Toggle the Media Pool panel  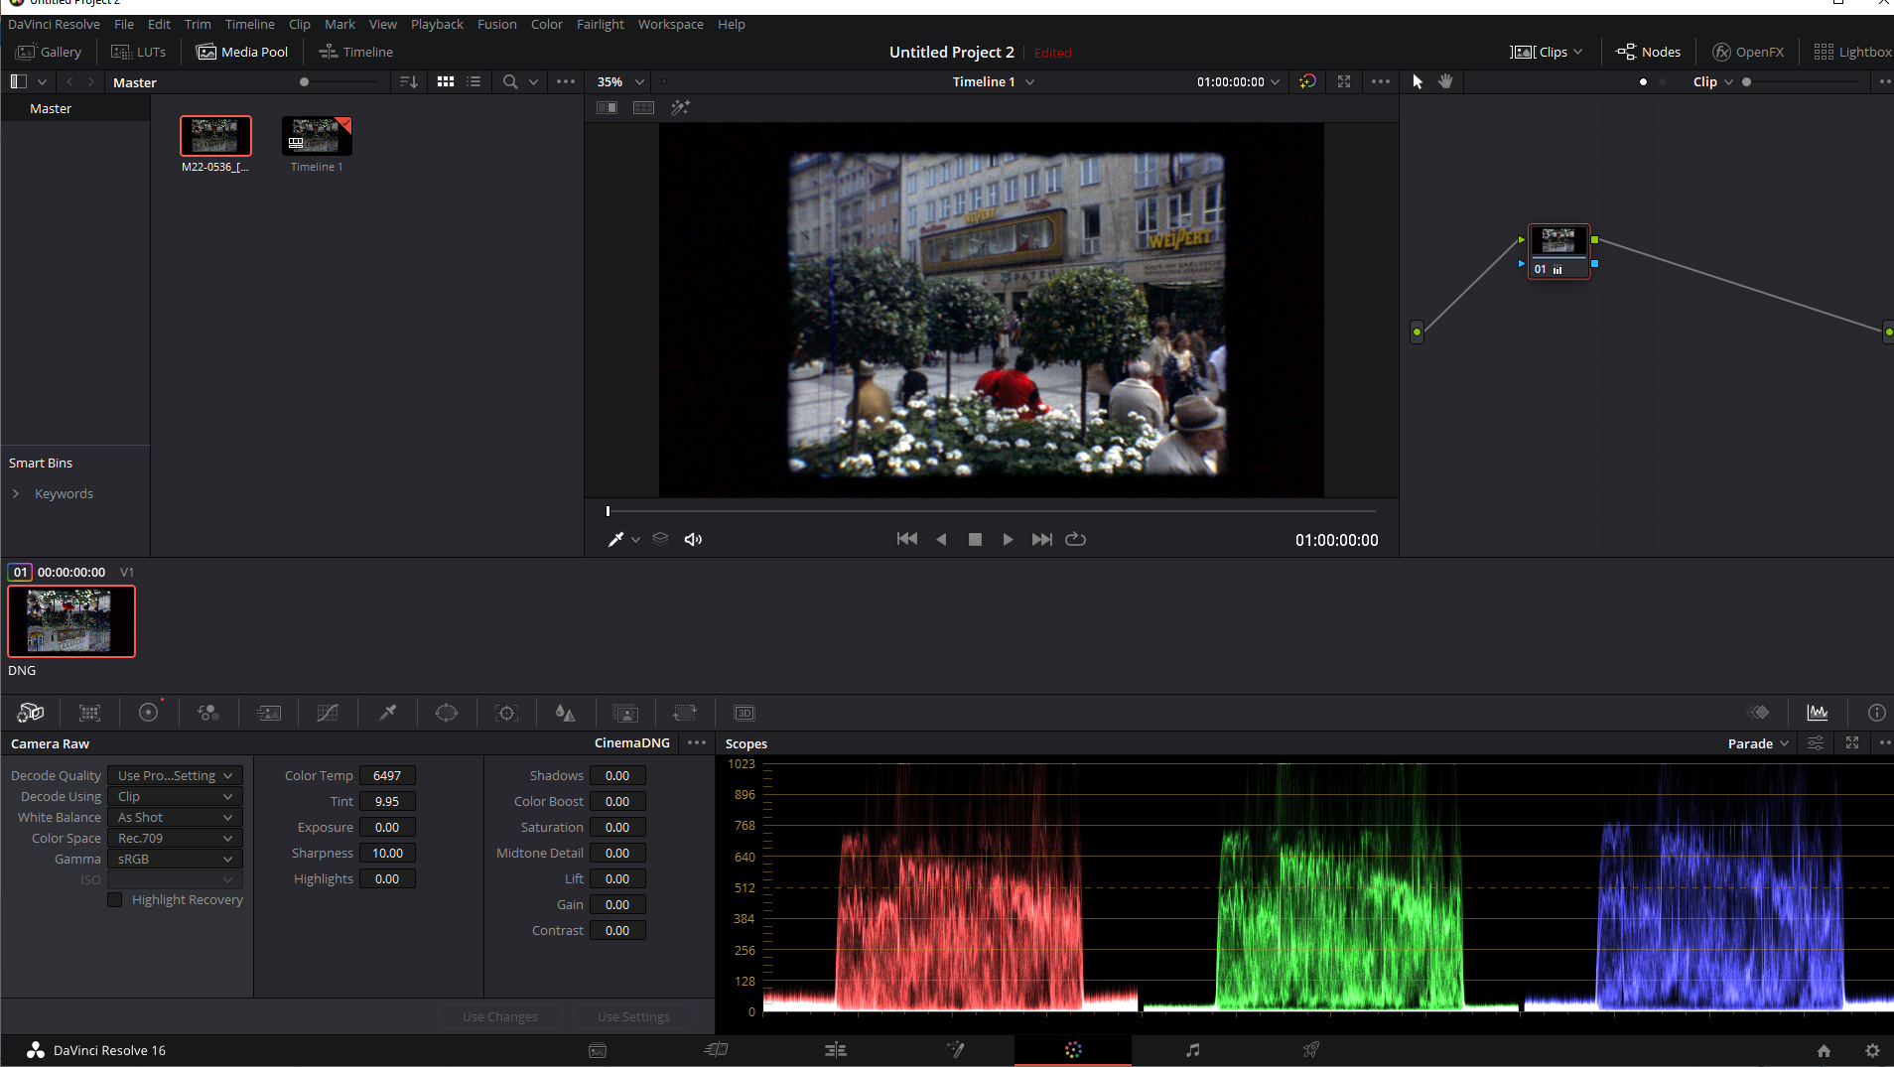pyautogui.click(x=242, y=52)
